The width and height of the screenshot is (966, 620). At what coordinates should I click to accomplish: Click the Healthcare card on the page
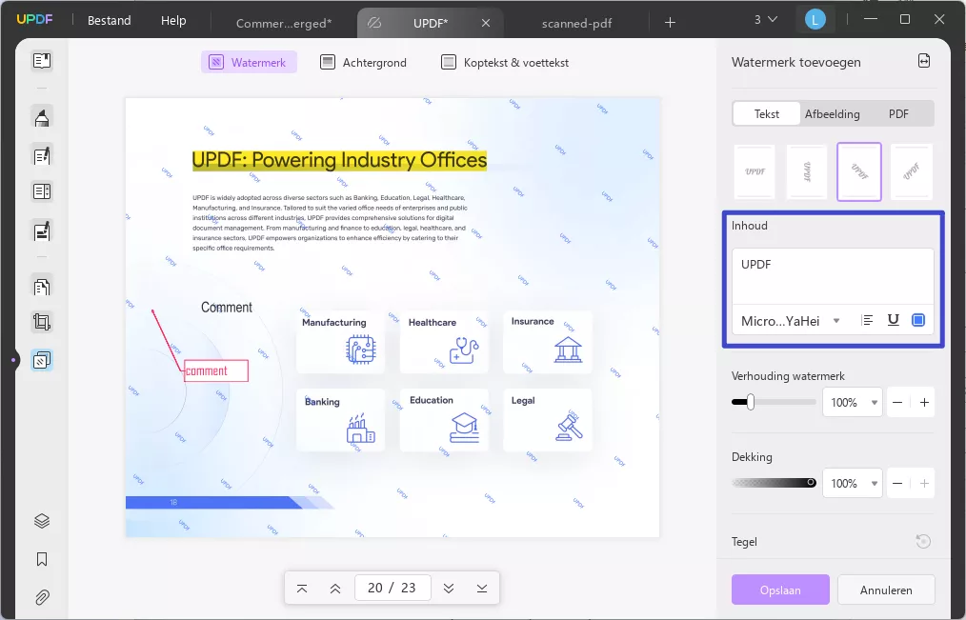click(444, 342)
